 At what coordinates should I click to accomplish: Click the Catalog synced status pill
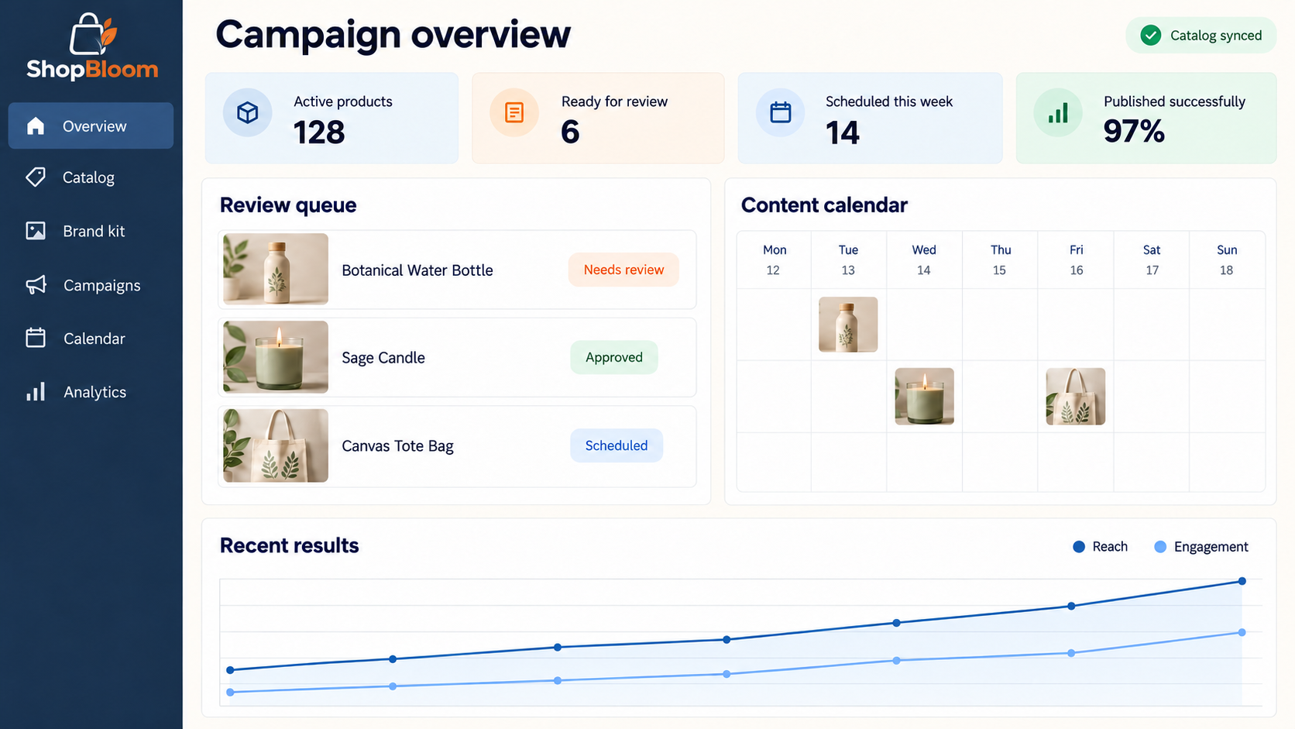click(x=1201, y=35)
